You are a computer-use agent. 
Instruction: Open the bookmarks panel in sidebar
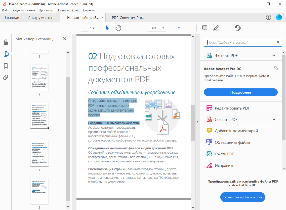(x=6, y=66)
